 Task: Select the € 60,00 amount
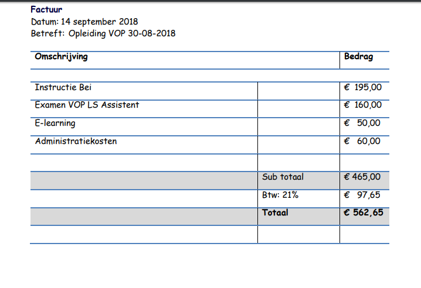(x=363, y=141)
